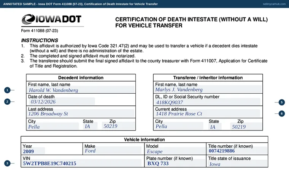Click the Plate number field BXQ 733
This screenshot has height=173, width=289.
(176, 163)
